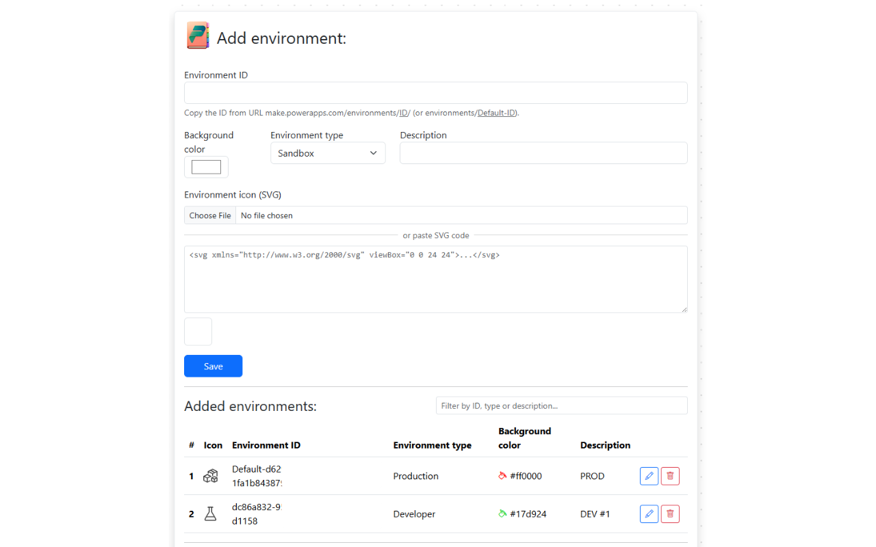Click the Background color column header

(x=525, y=438)
